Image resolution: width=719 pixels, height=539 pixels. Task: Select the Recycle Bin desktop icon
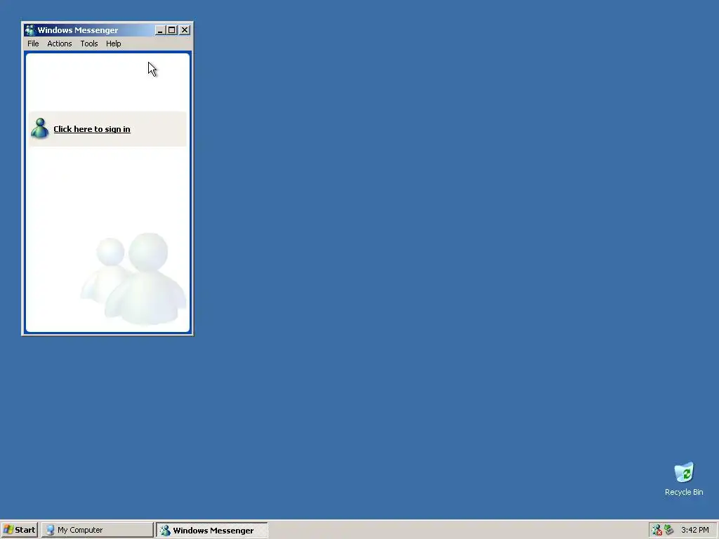click(684, 479)
